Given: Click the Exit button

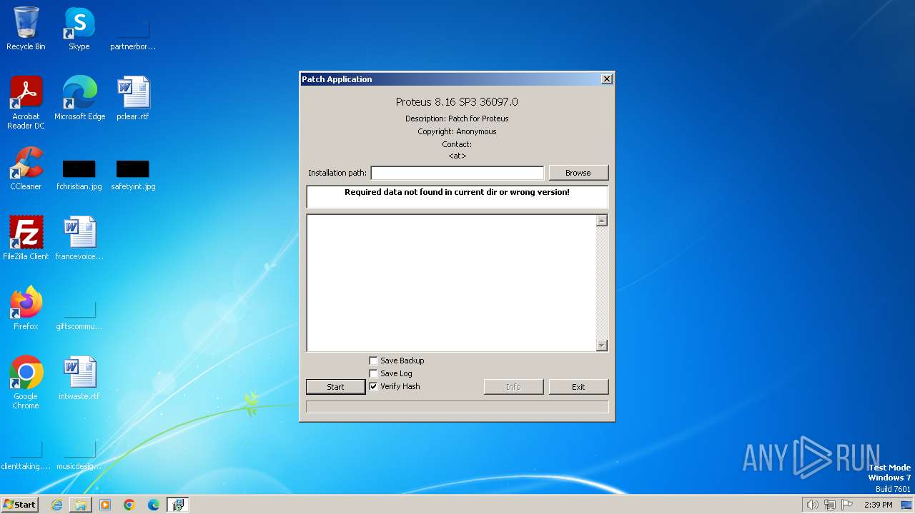Looking at the screenshot, I should click(x=578, y=387).
